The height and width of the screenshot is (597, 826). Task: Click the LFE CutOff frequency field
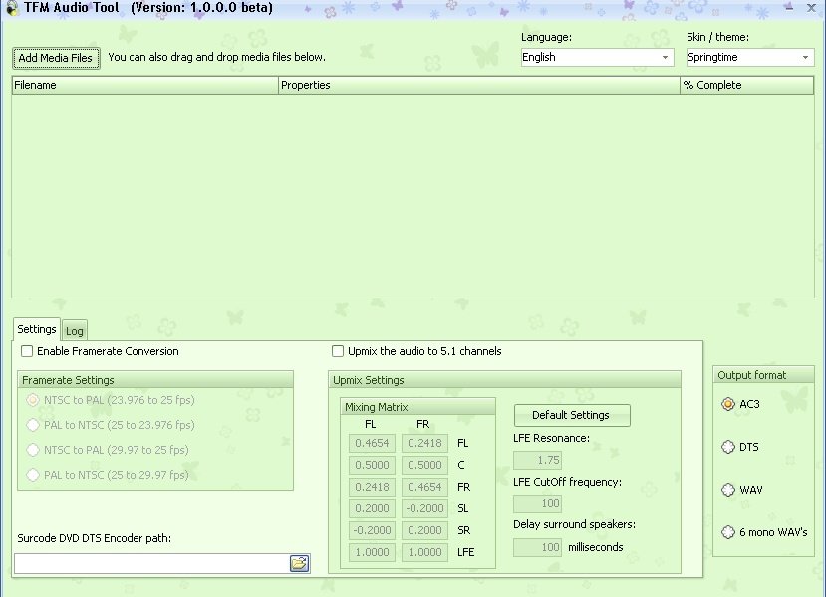(537, 503)
